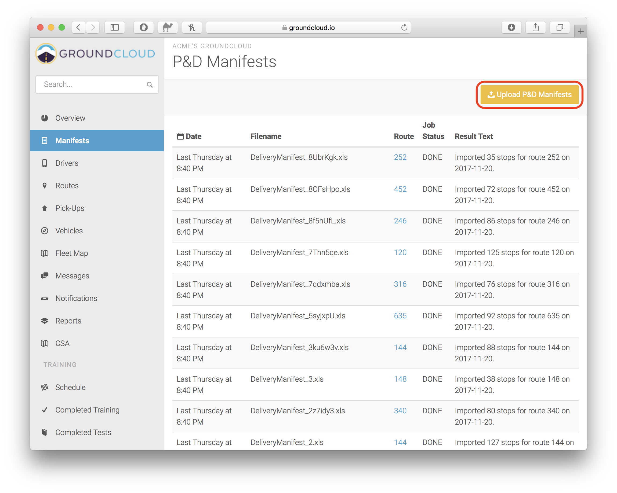Click the Vehicles compass icon

tap(44, 231)
